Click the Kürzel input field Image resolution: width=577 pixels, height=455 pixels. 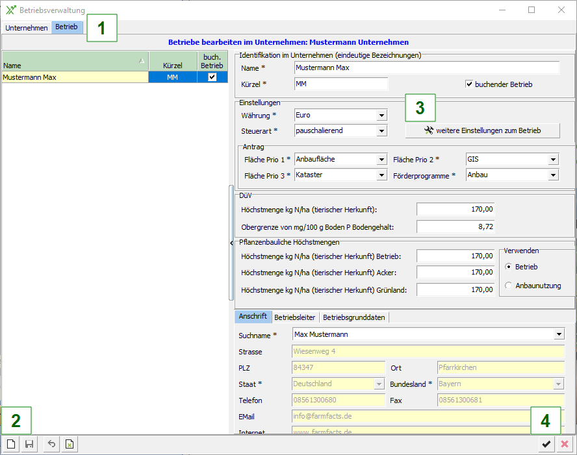(340, 84)
